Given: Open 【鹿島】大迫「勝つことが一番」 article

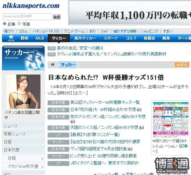Looking at the screenshot, I should coord(95,135).
